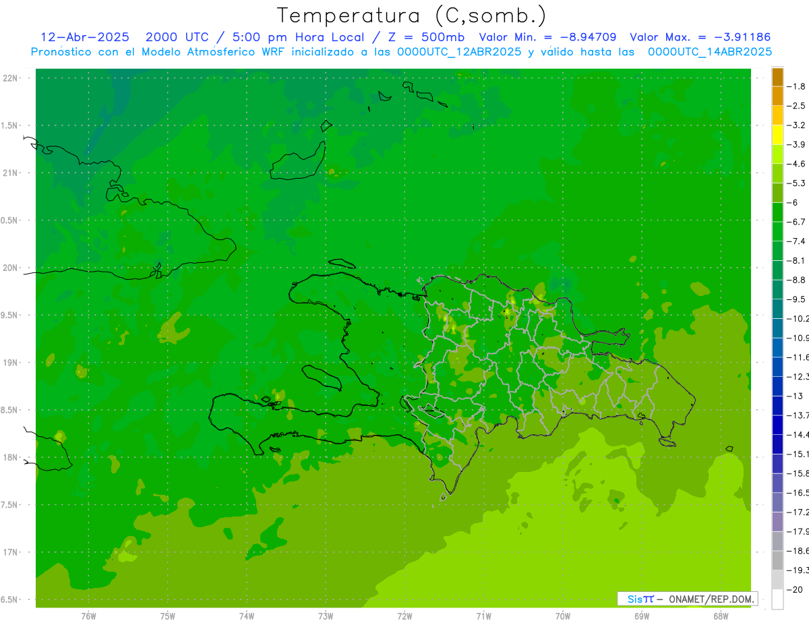
Task: Click the '17N' latitude axis label
Action: coord(11,552)
